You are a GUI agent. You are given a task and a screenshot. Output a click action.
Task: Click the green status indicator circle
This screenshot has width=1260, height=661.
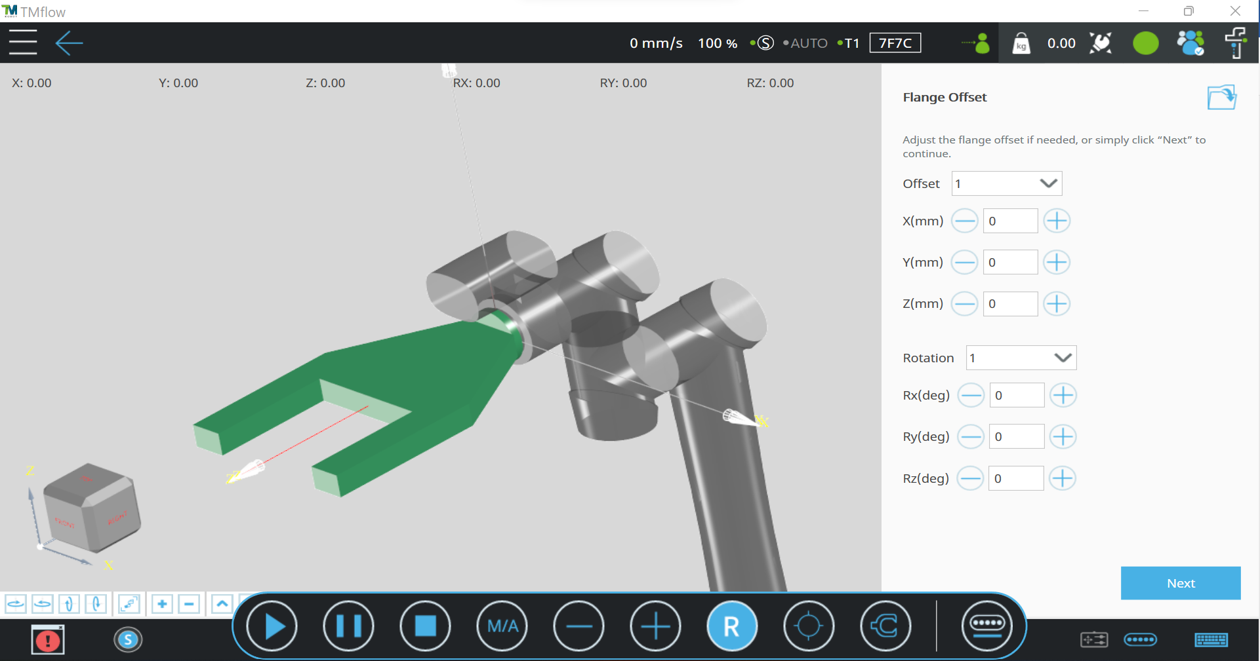pos(1145,43)
